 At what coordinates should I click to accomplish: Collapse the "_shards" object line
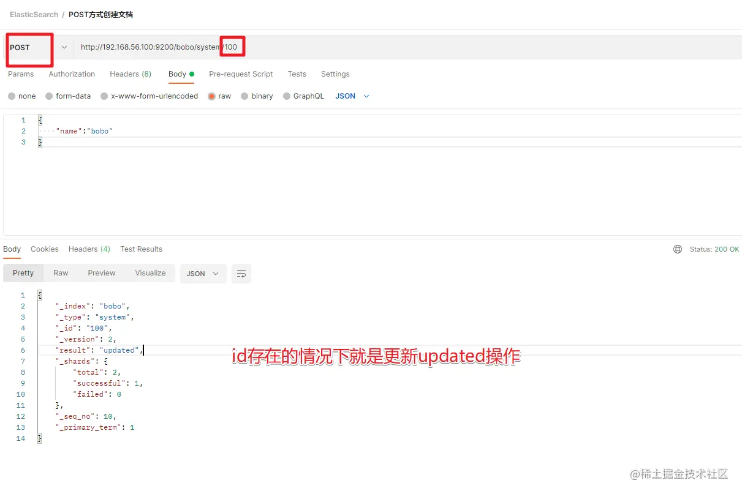(x=81, y=361)
